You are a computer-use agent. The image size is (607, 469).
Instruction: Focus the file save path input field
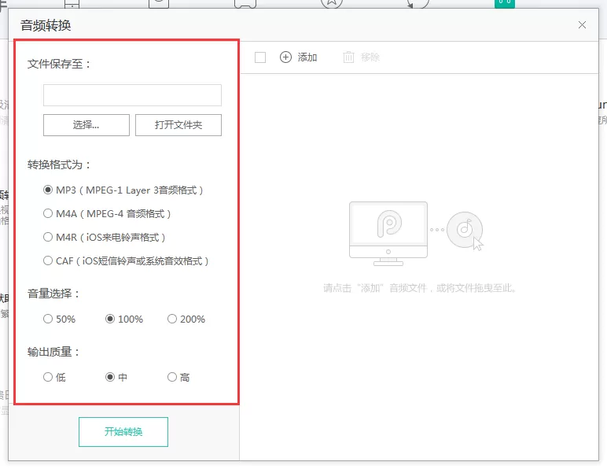coord(132,95)
